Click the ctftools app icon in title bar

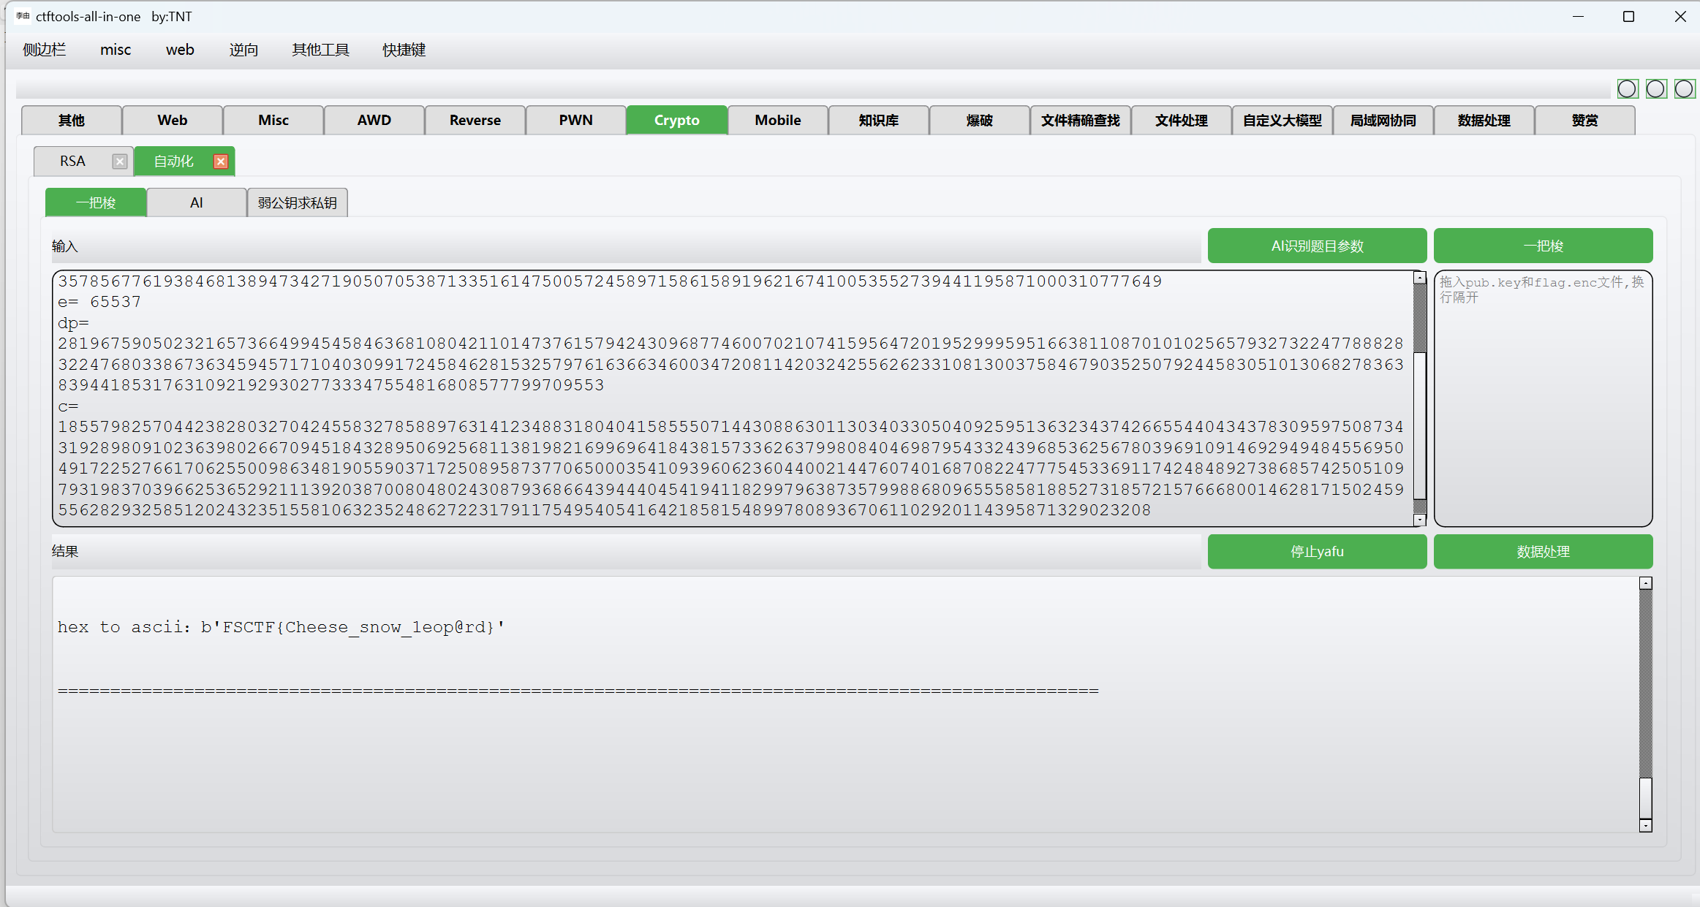point(23,16)
